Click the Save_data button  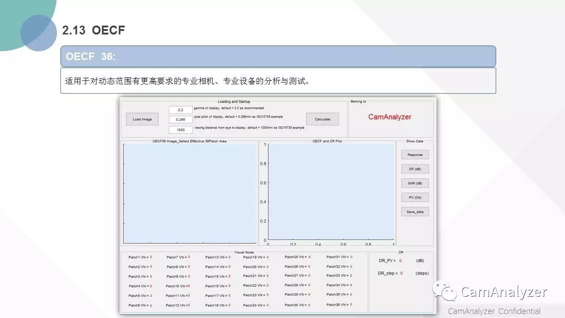tap(415, 212)
